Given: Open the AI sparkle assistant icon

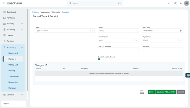Looking at the screenshot, I should click(169, 3).
